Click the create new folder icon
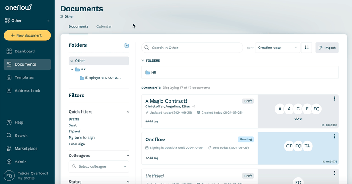This screenshot has height=184, width=352. pyautogui.click(x=127, y=45)
